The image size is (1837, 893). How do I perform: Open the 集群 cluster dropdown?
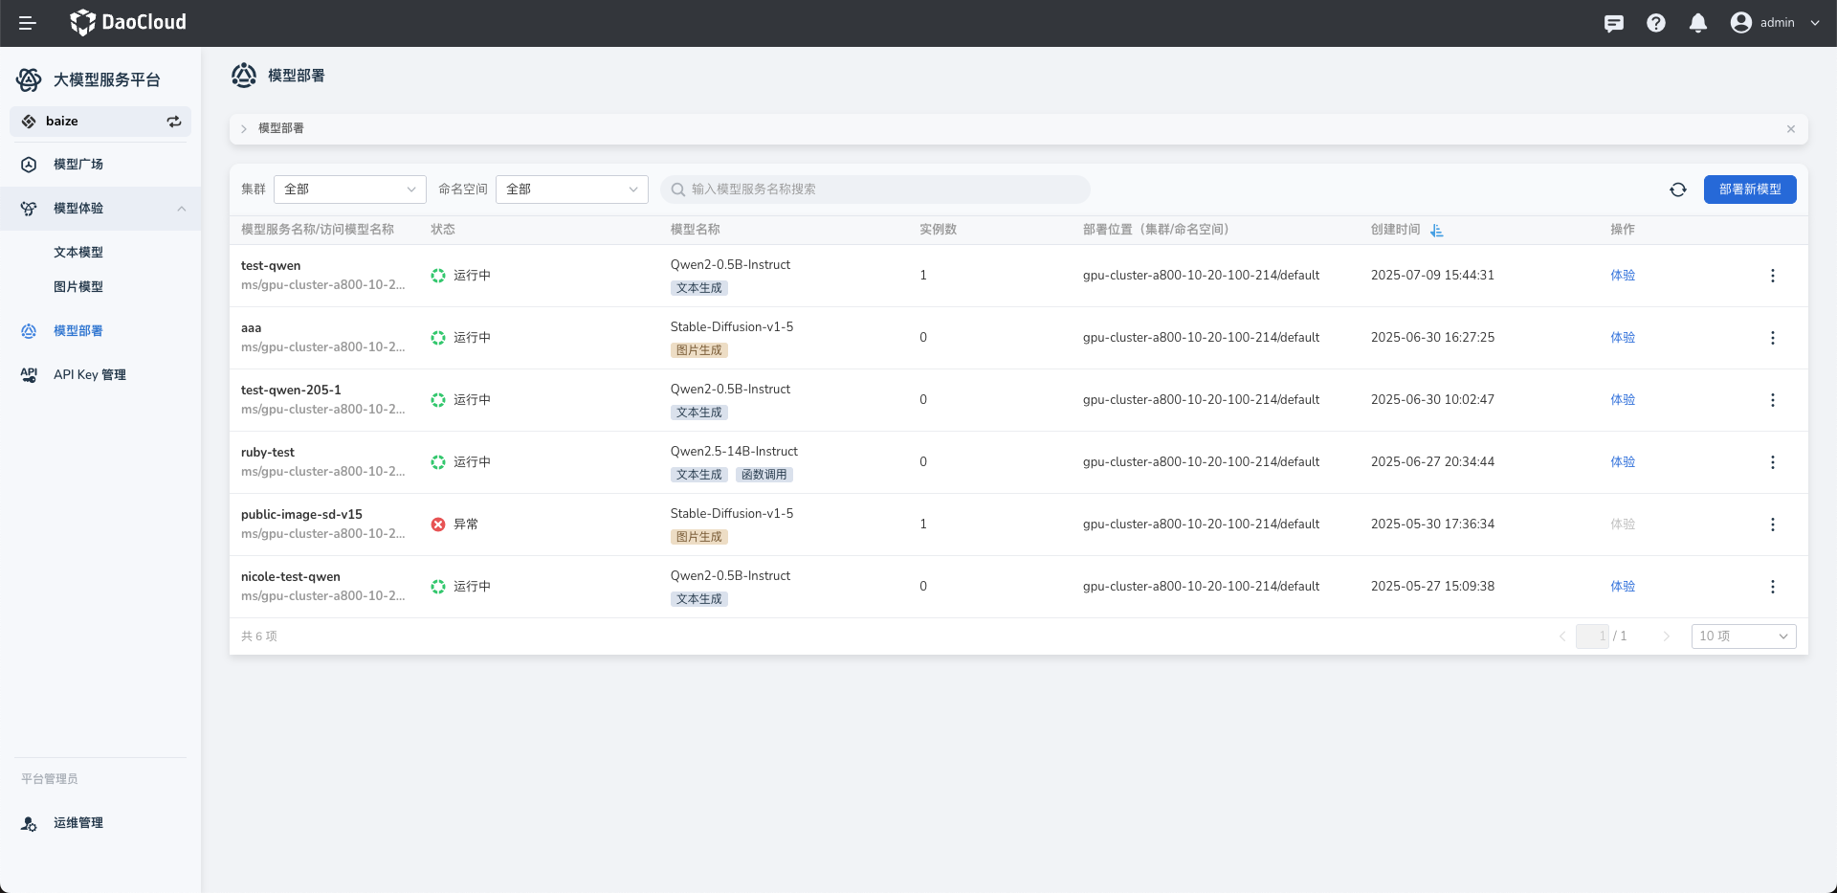tap(349, 190)
